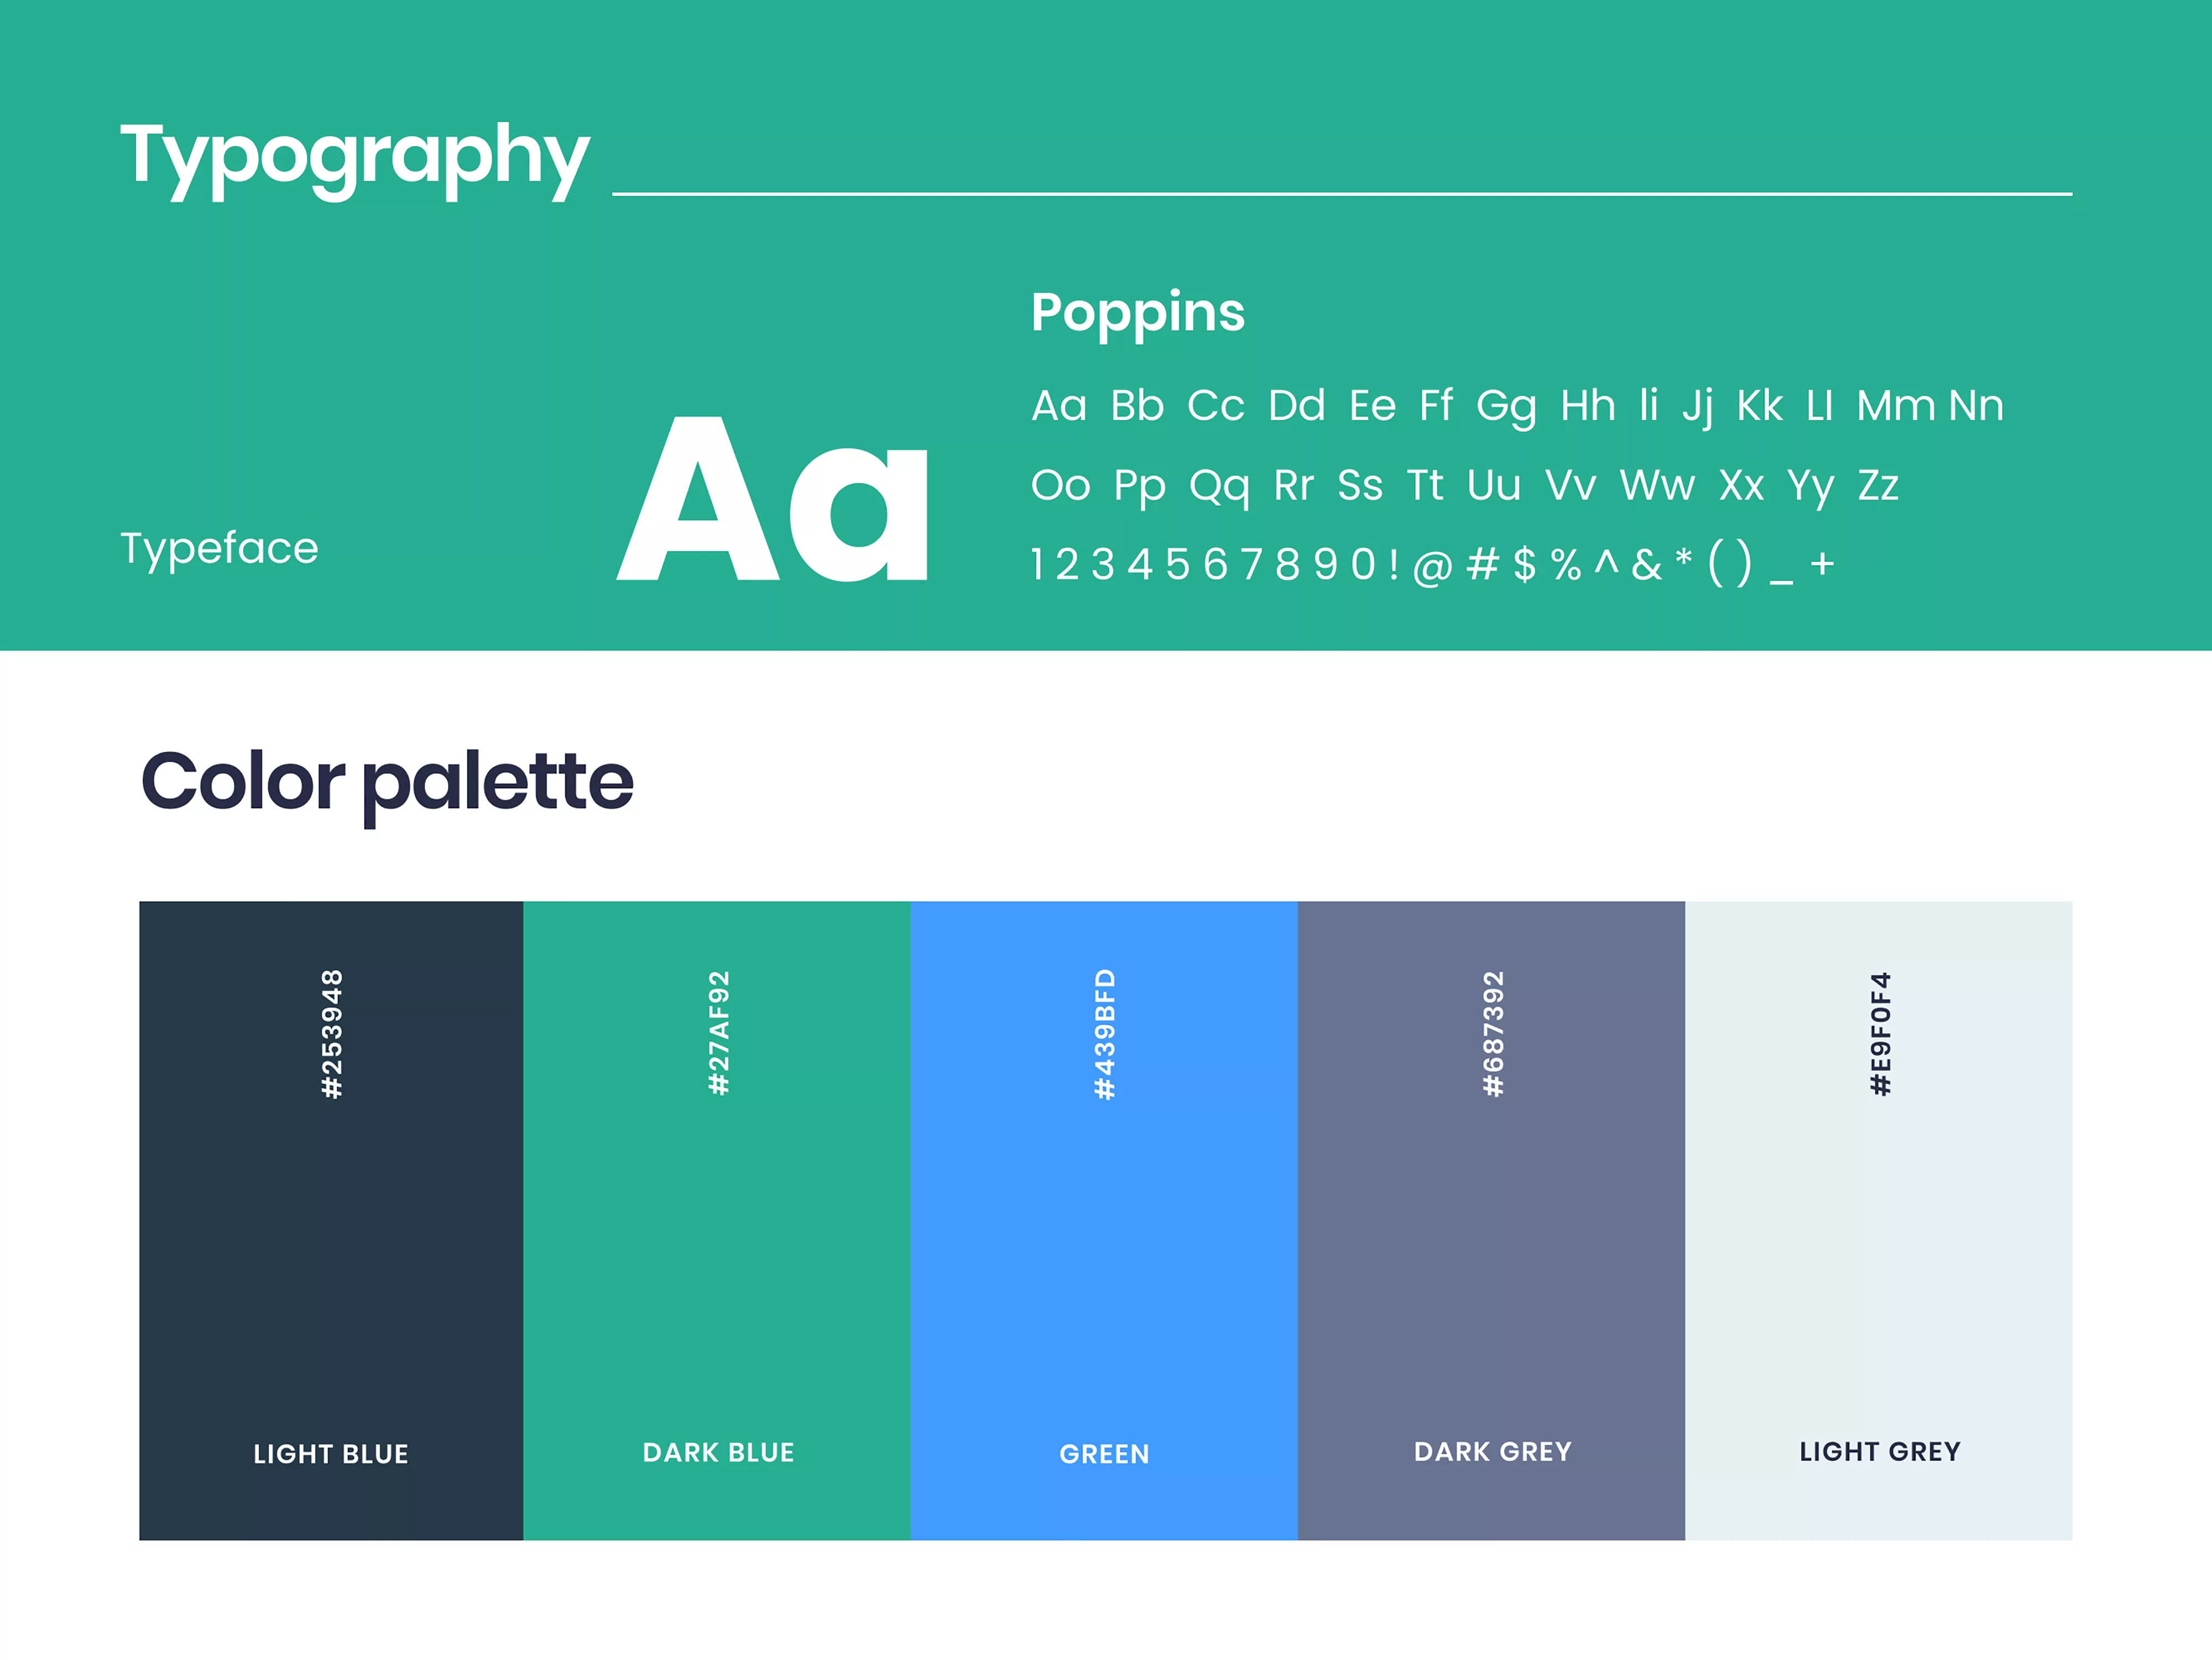The height and width of the screenshot is (1660, 2212).
Task: Click the "#439BFD" hex code text
Action: coord(1104,1034)
